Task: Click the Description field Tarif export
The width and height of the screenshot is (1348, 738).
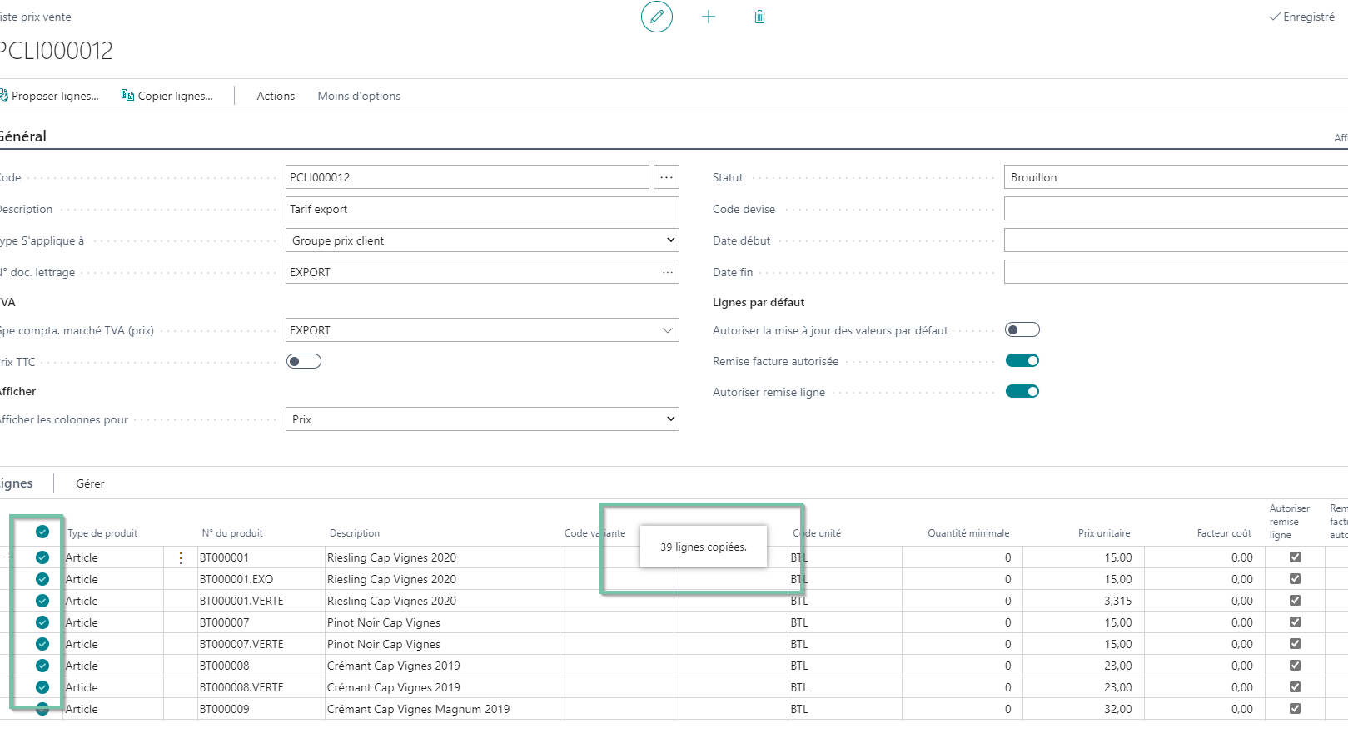Action: coord(482,209)
